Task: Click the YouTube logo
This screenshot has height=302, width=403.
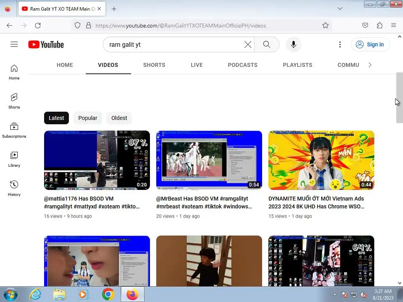Action: point(46,44)
